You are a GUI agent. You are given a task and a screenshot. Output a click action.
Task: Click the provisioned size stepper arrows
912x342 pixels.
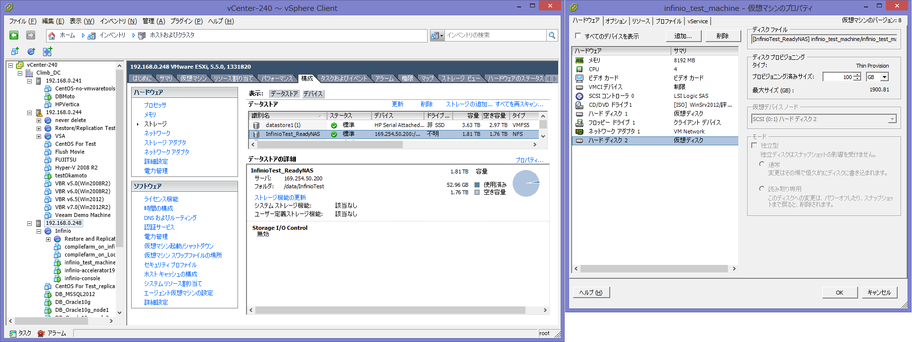[857, 77]
